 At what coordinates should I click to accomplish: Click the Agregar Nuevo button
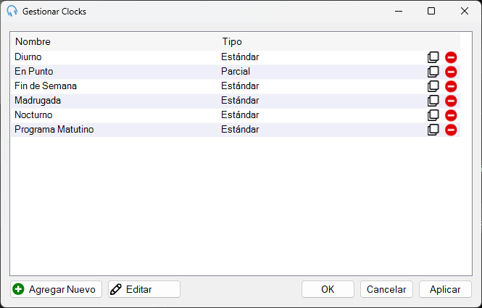coord(56,289)
